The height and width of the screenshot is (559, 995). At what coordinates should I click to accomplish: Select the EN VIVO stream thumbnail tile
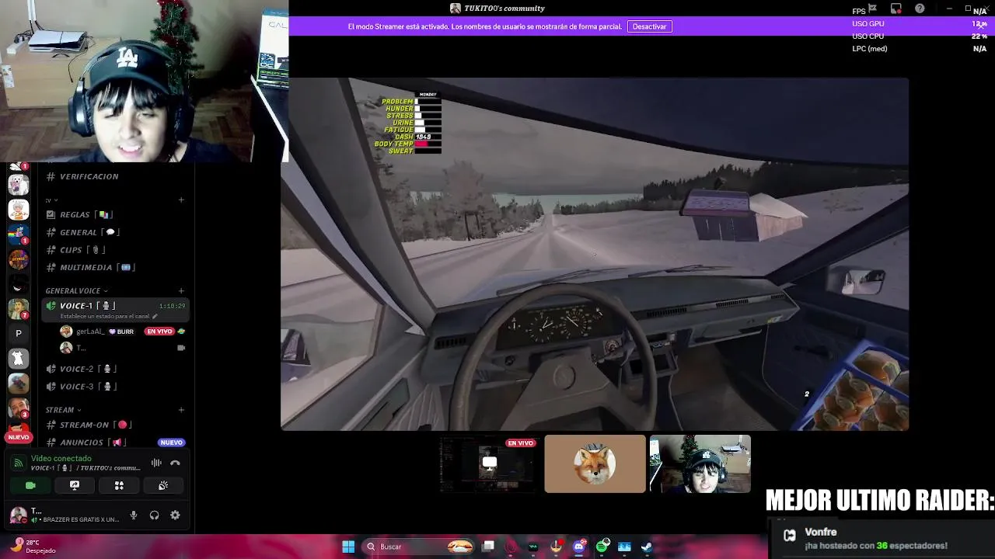point(490,464)
